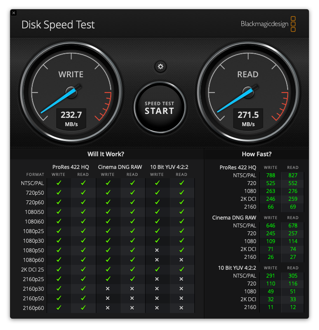Click the 232.7 MB/s write speed readout
Viewport: 319px width, 330px height.
71,118
